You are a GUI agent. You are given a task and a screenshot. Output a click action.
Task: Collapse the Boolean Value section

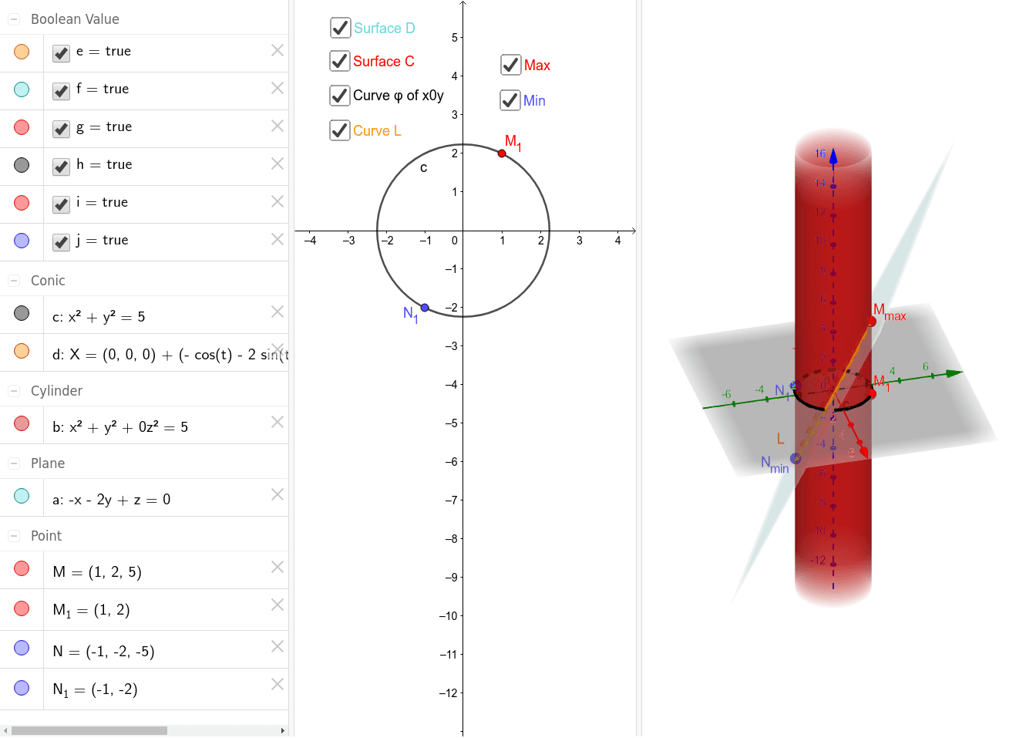coord(12,19)
